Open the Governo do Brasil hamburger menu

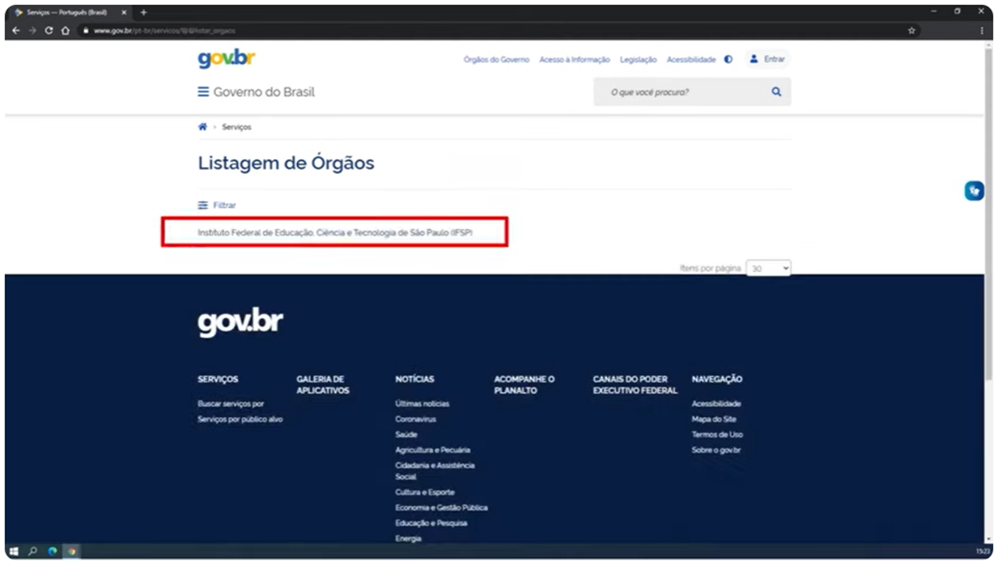pyautogui.click(x=203, y=92)
